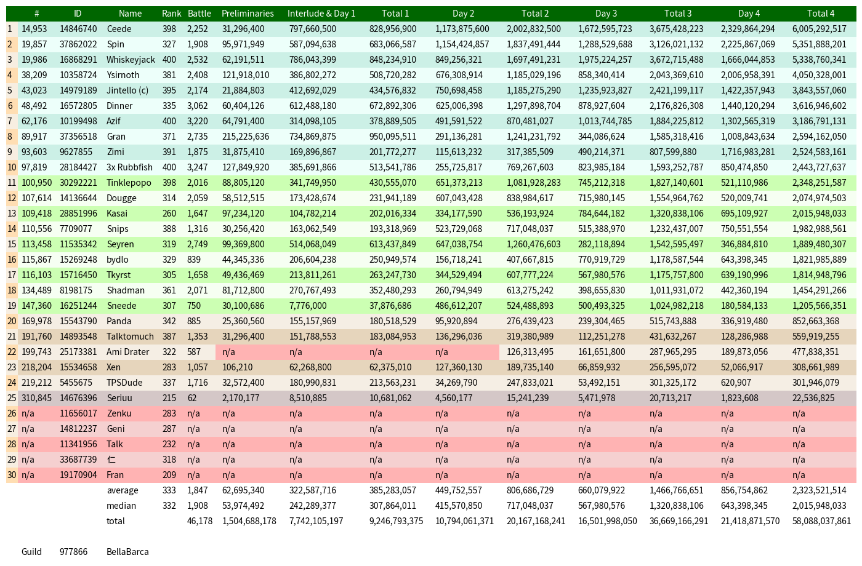The height and width of the screenshot is (566, 862).
Task: Select the 'Rank' column header
Action: [172, 14]
